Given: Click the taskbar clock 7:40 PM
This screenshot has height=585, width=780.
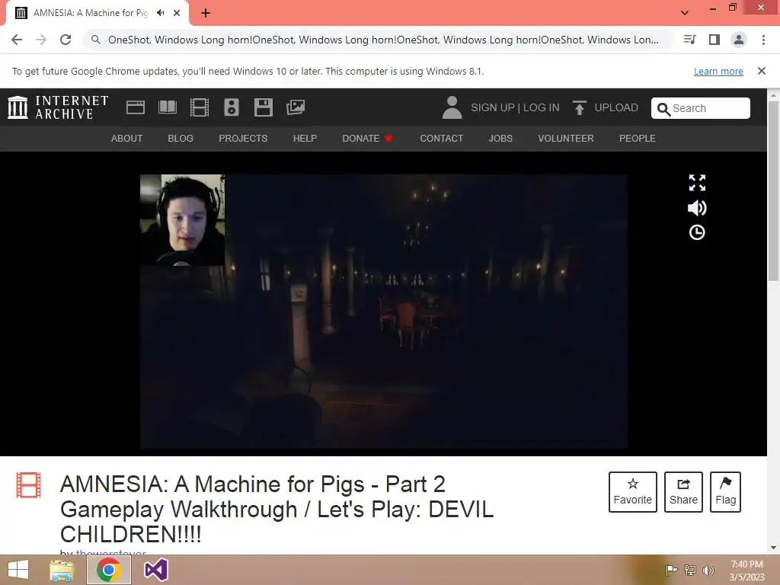Looking at the screenshot, I should 746,570.
